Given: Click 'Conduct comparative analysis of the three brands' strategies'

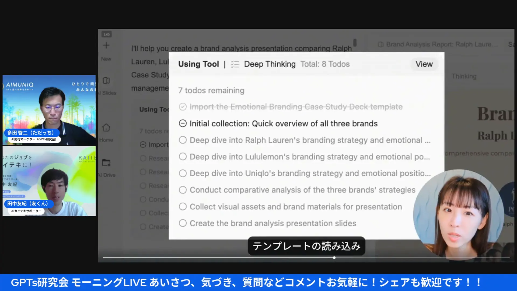Looking at the screenshot, I should pos(302,190).
